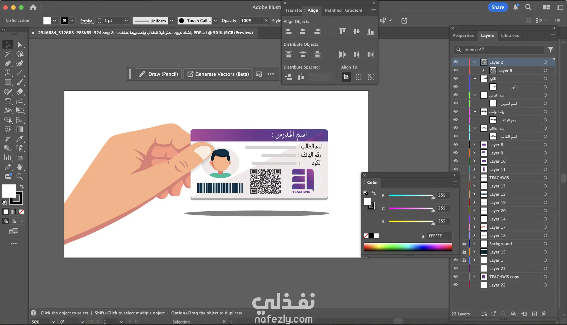The image size is (567, 325).
Task: Click Create New Layer icon
Action: coord(535,314)
